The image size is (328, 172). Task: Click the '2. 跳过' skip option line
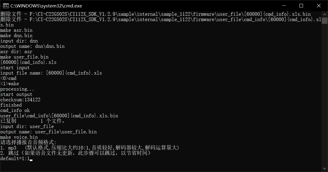coord(75,153)
